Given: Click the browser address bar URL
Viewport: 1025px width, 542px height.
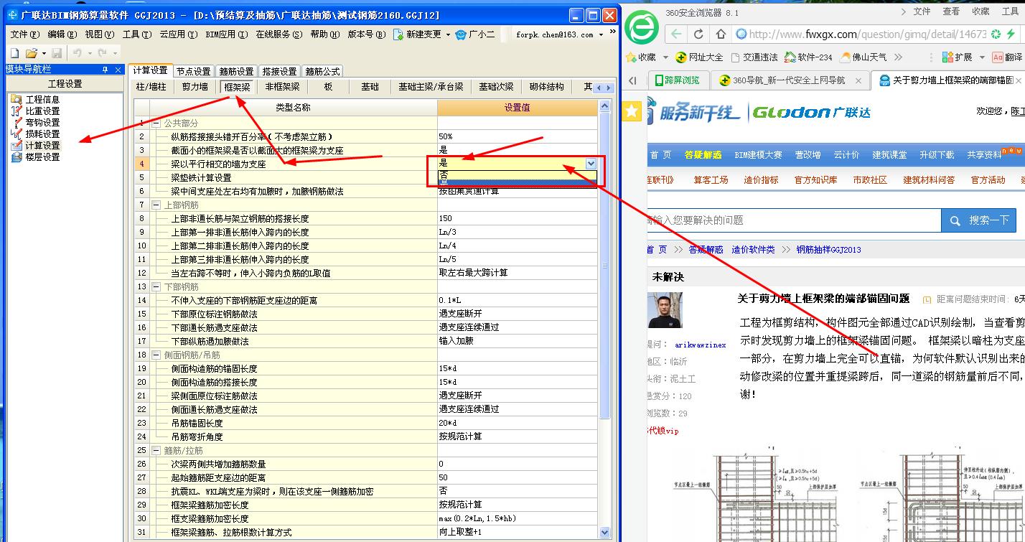Looking at the screenshot, I should 866,34.
